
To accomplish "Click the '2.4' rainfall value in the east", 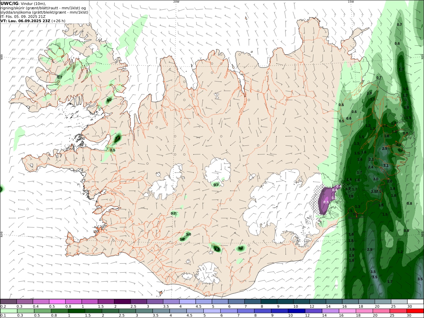I will point(371,167).
